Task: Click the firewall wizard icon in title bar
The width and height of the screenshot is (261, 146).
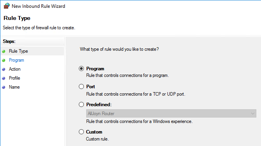Action: [7, 6]
